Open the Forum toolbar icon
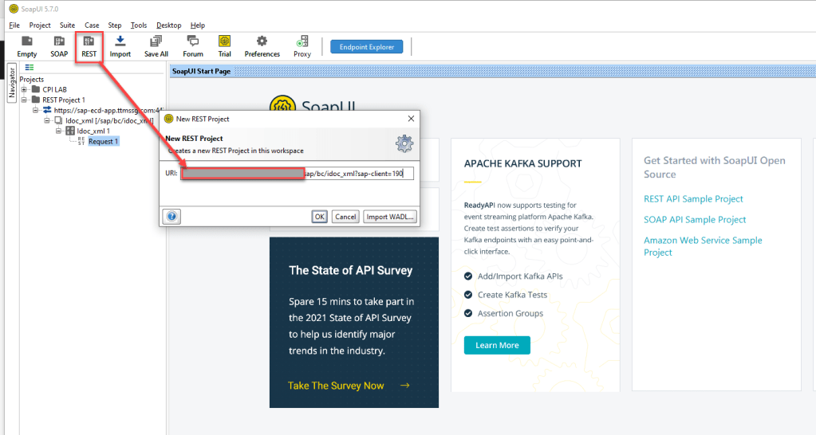Screen dimensions: 816x435 (192, 46)
